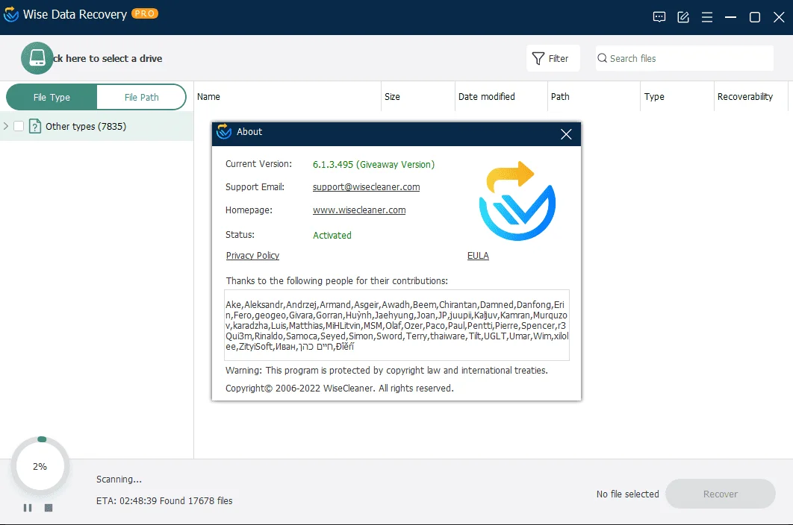This screenshot has height=525, width=793.
Task: Open the www.wisecleaner.com homepage link
Action: (359, 210)
